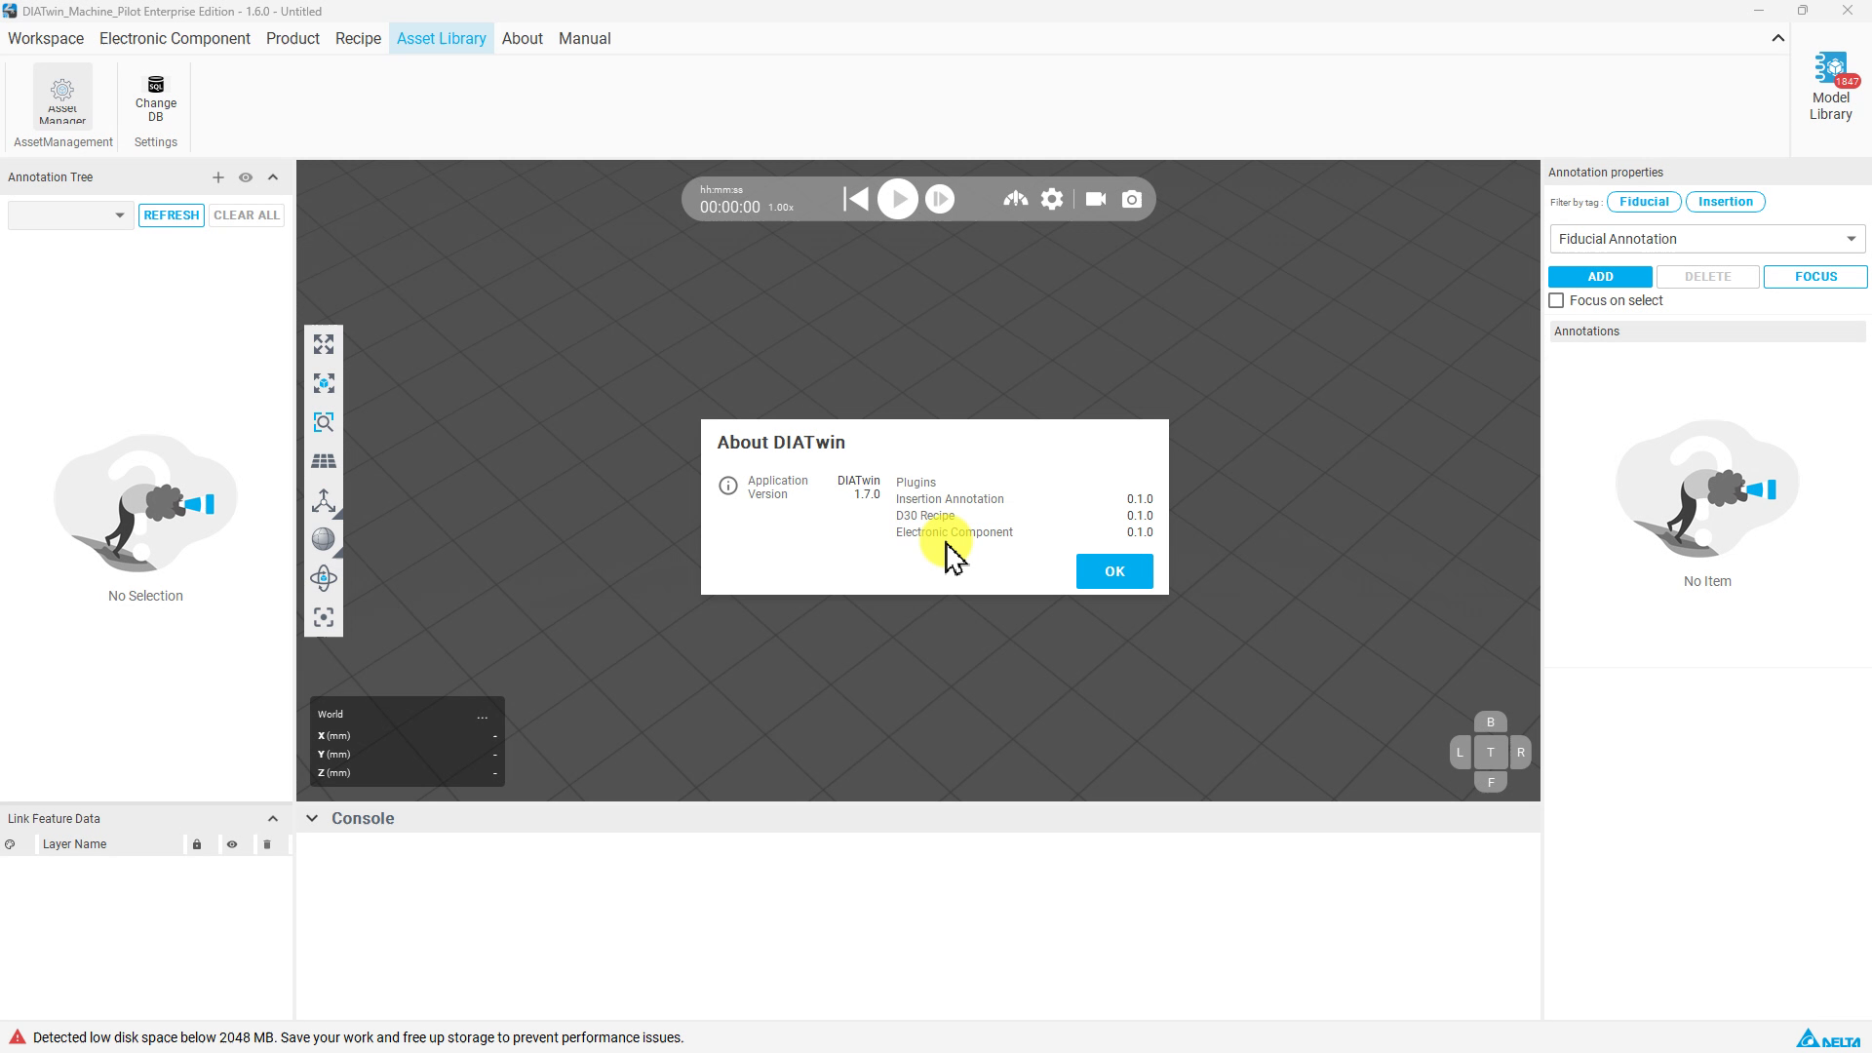This screenshot has height=1053, width=1872.
Task: Click the info icon in About dialog
Action: pos(728,486)
